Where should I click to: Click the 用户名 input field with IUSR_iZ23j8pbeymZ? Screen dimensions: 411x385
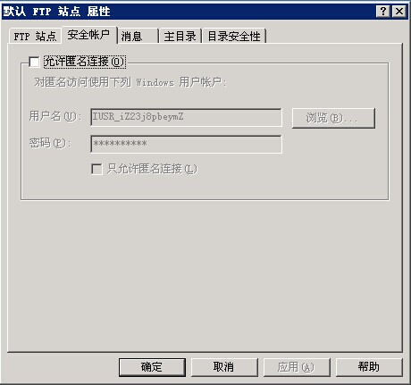pos(186,117)
